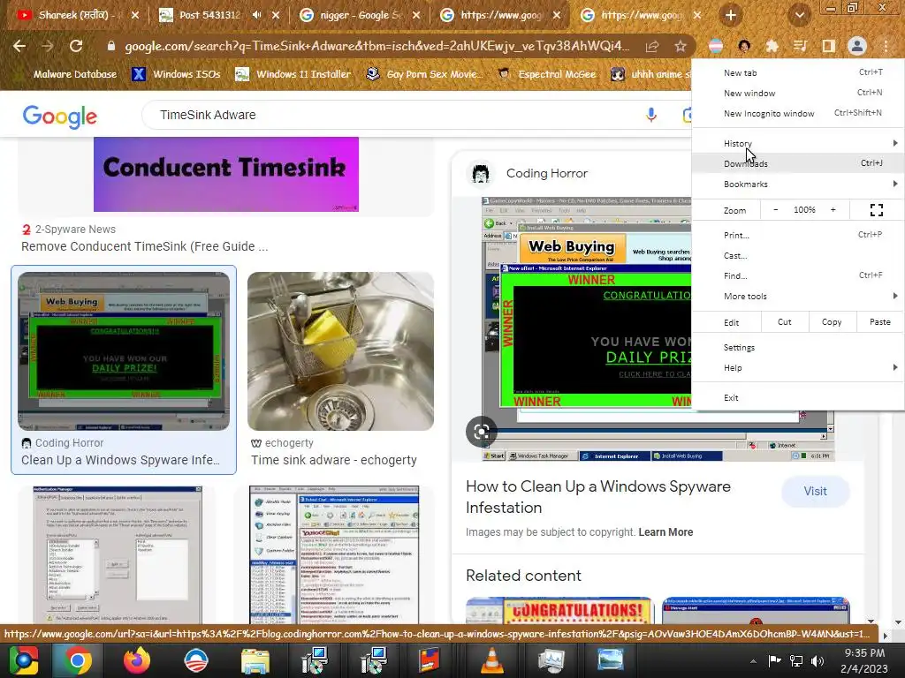
Task: Open Windows ISOs bookmark
Action: tap(176, 74)
